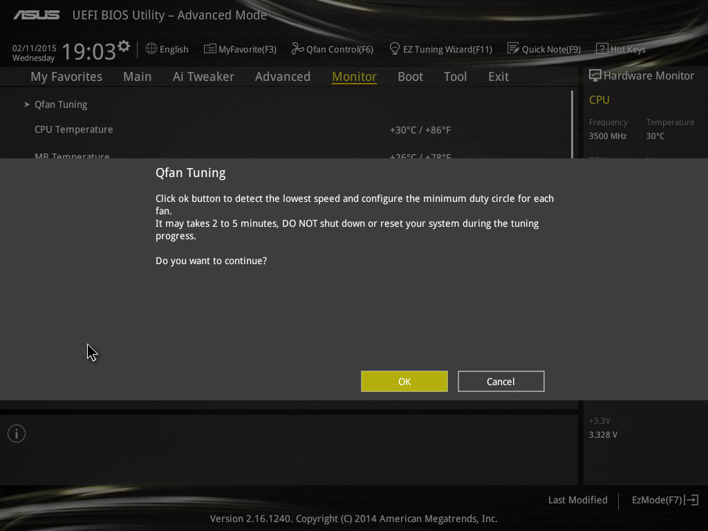This screenshot has width=708, height=531.
Task: Click the 30°C temperature in Hardware Monitor
Action: pos(655,136)
